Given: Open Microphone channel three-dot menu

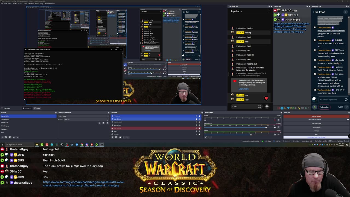Looking at the screenshot, I should click(x=279, y=127).
